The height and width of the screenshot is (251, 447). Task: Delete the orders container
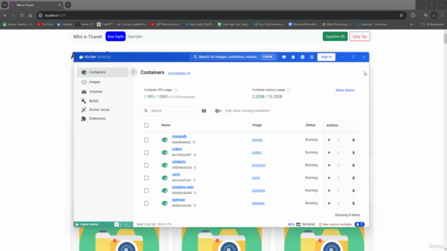click(353, 153)
